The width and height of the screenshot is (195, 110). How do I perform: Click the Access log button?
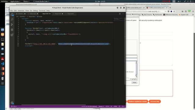(155, 101)
